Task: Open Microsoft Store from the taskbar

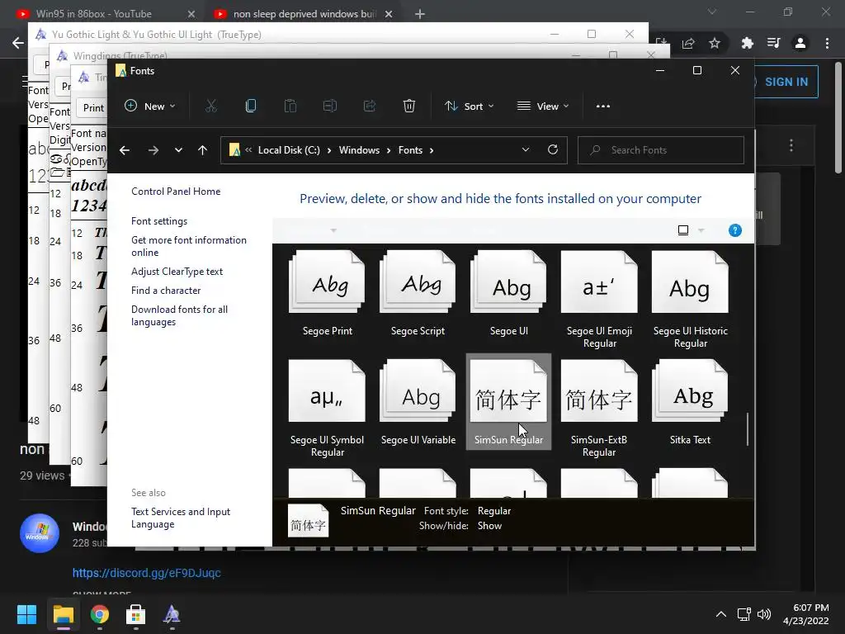Action: [x=135, y=614]
